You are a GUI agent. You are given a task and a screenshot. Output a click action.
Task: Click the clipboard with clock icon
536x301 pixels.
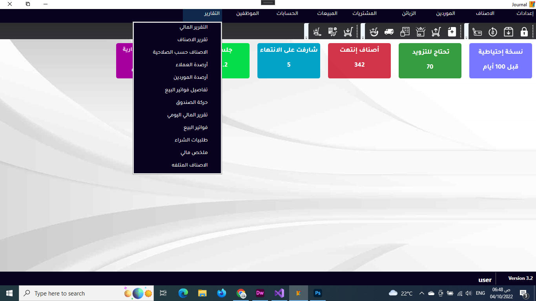(332, 31)
